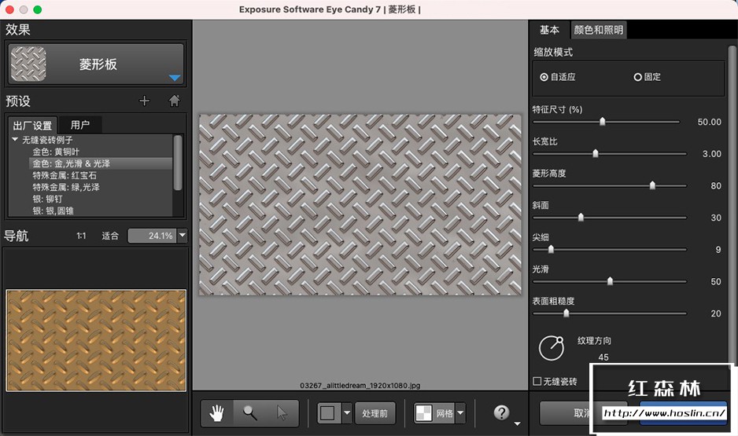Click the 菱形高度 value 80
738x436 pixels.
[716, 185]
